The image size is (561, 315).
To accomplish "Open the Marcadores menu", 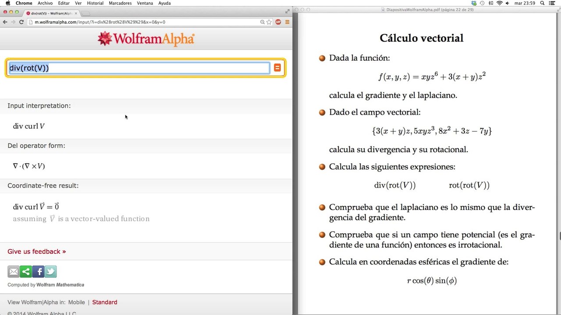I will 120,3.
